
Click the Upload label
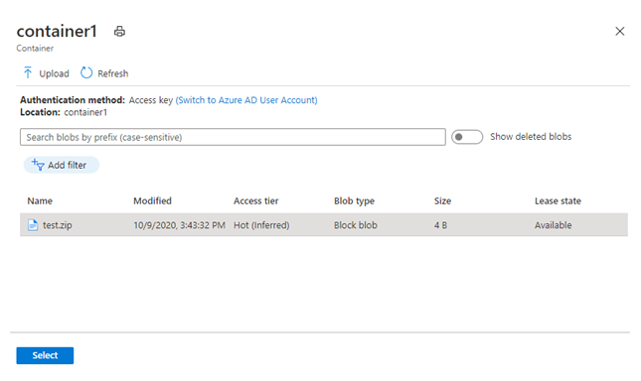54,73
